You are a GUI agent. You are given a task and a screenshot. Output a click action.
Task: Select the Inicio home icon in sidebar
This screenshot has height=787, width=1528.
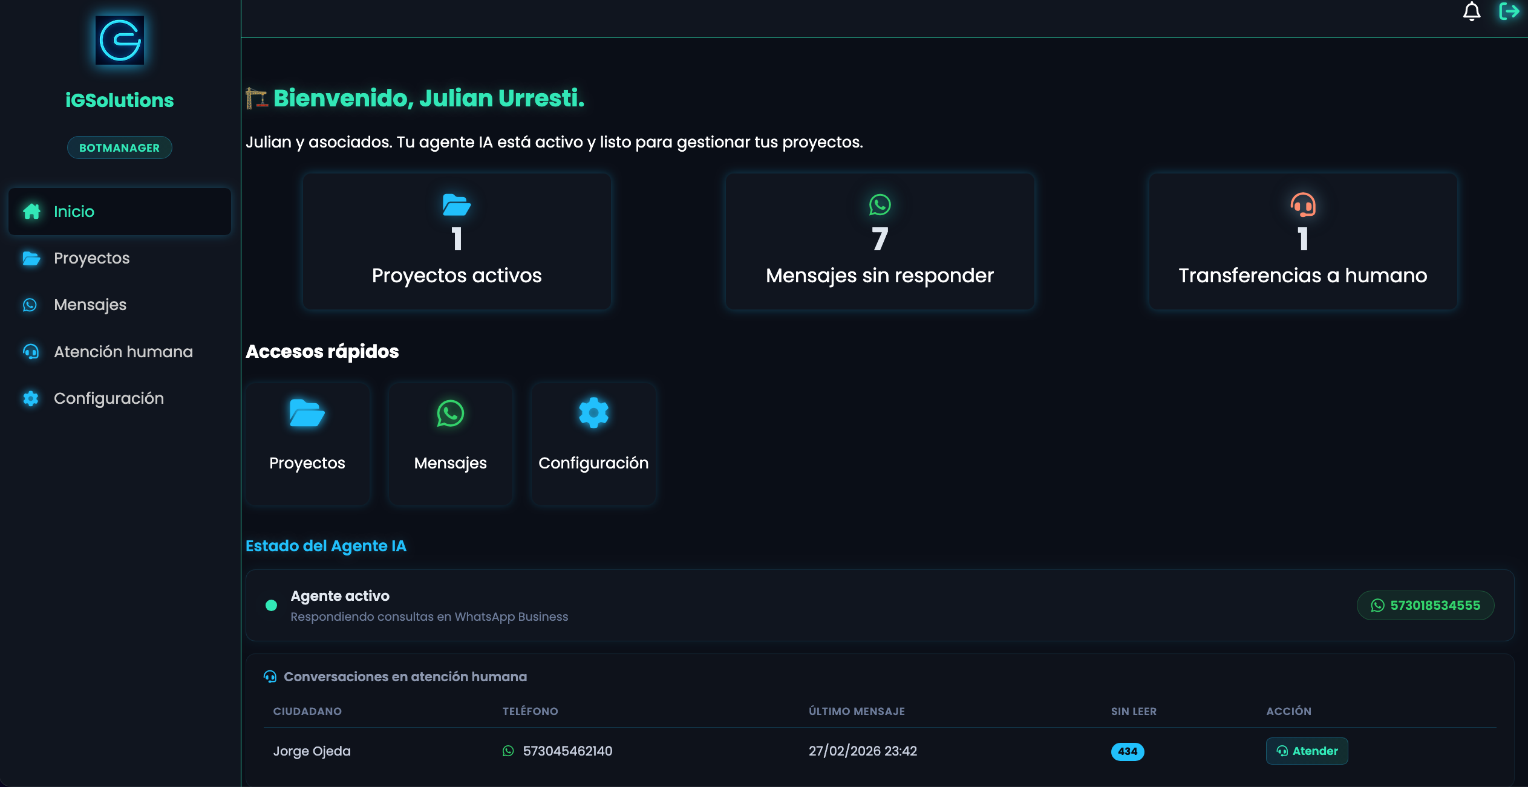coord(31,211)
